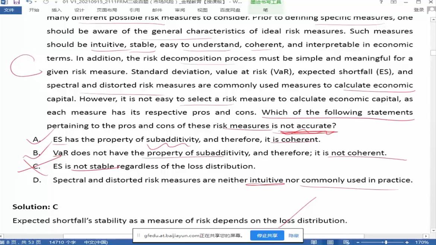This screenshot has height=245, width=436.
Task: Select the 笔 (Pen) ink tools tab
Action: (266, 10)
